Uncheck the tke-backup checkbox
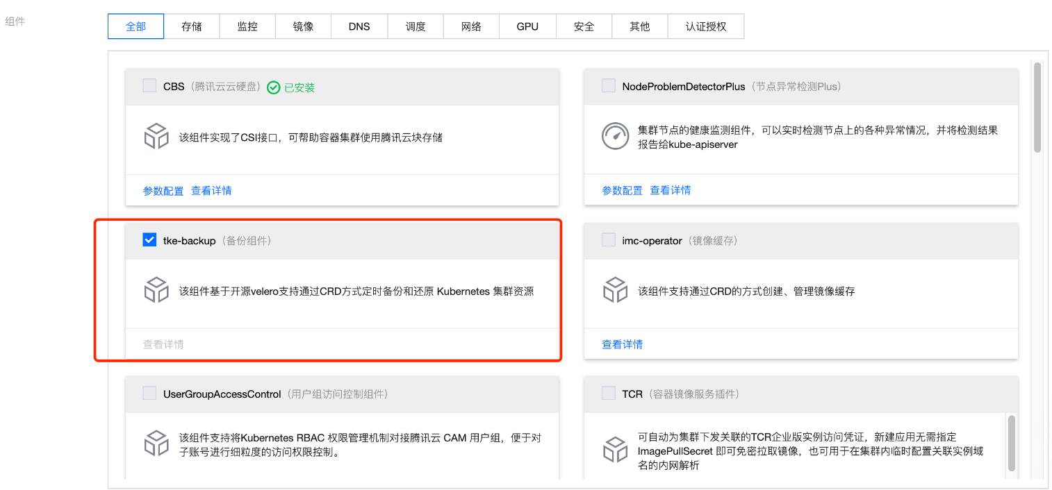 point(149,240)
